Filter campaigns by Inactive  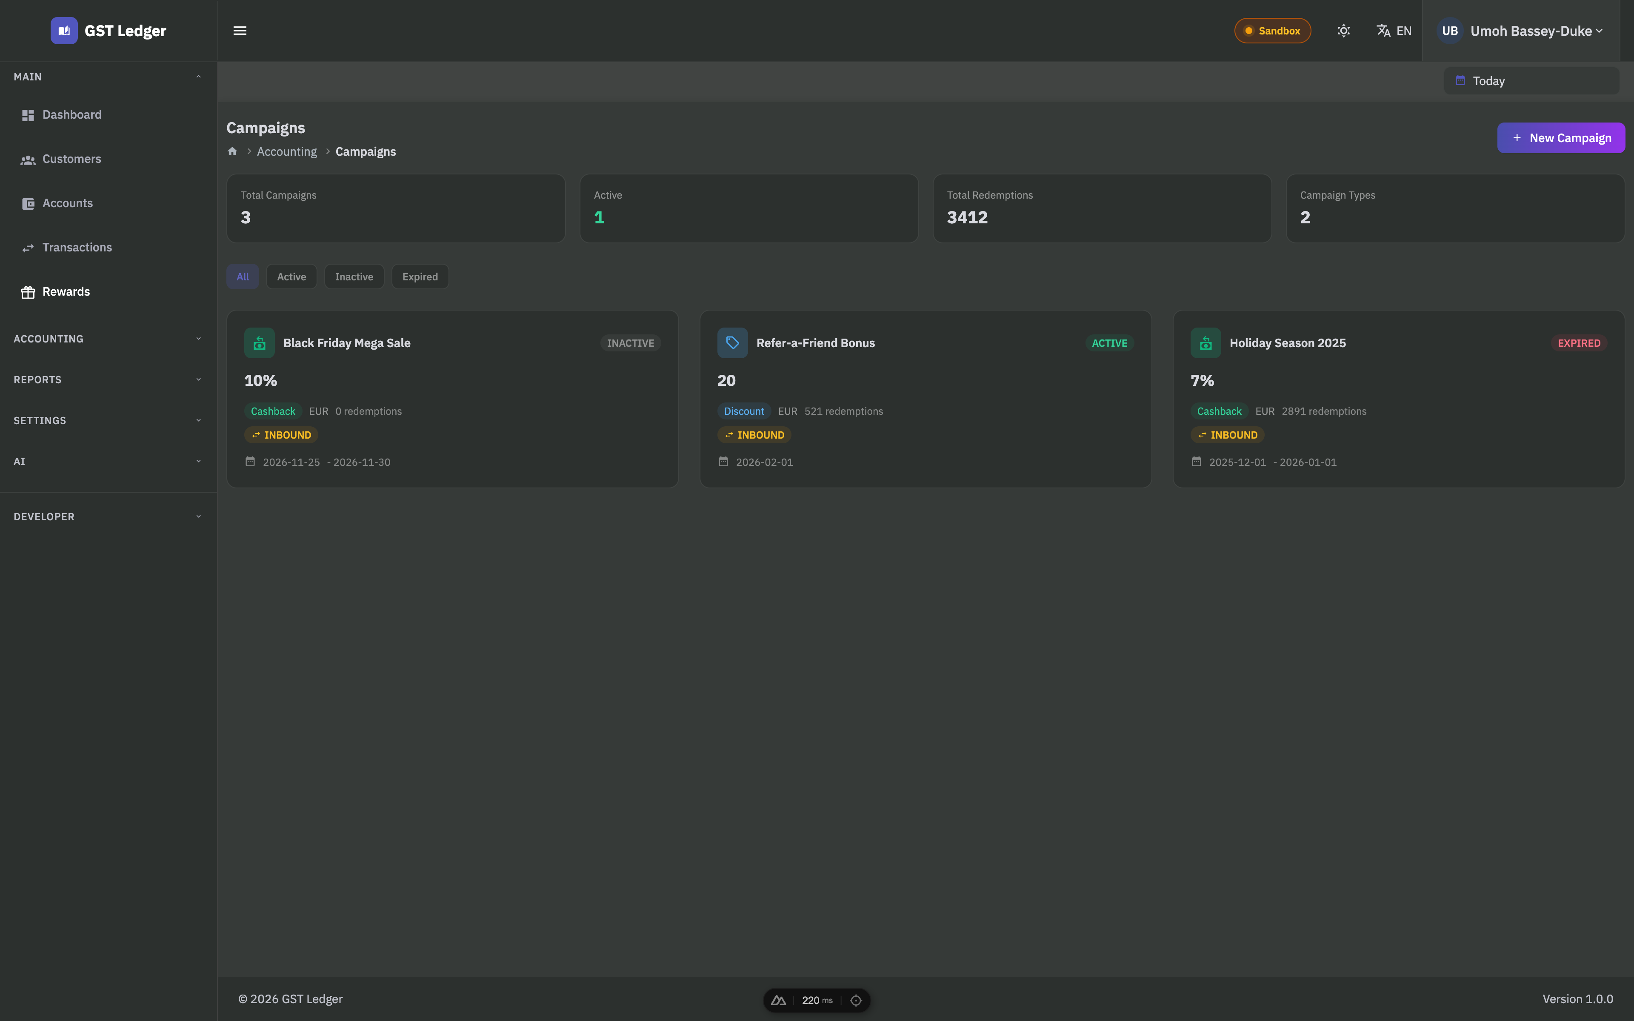(x=354, y=277)
